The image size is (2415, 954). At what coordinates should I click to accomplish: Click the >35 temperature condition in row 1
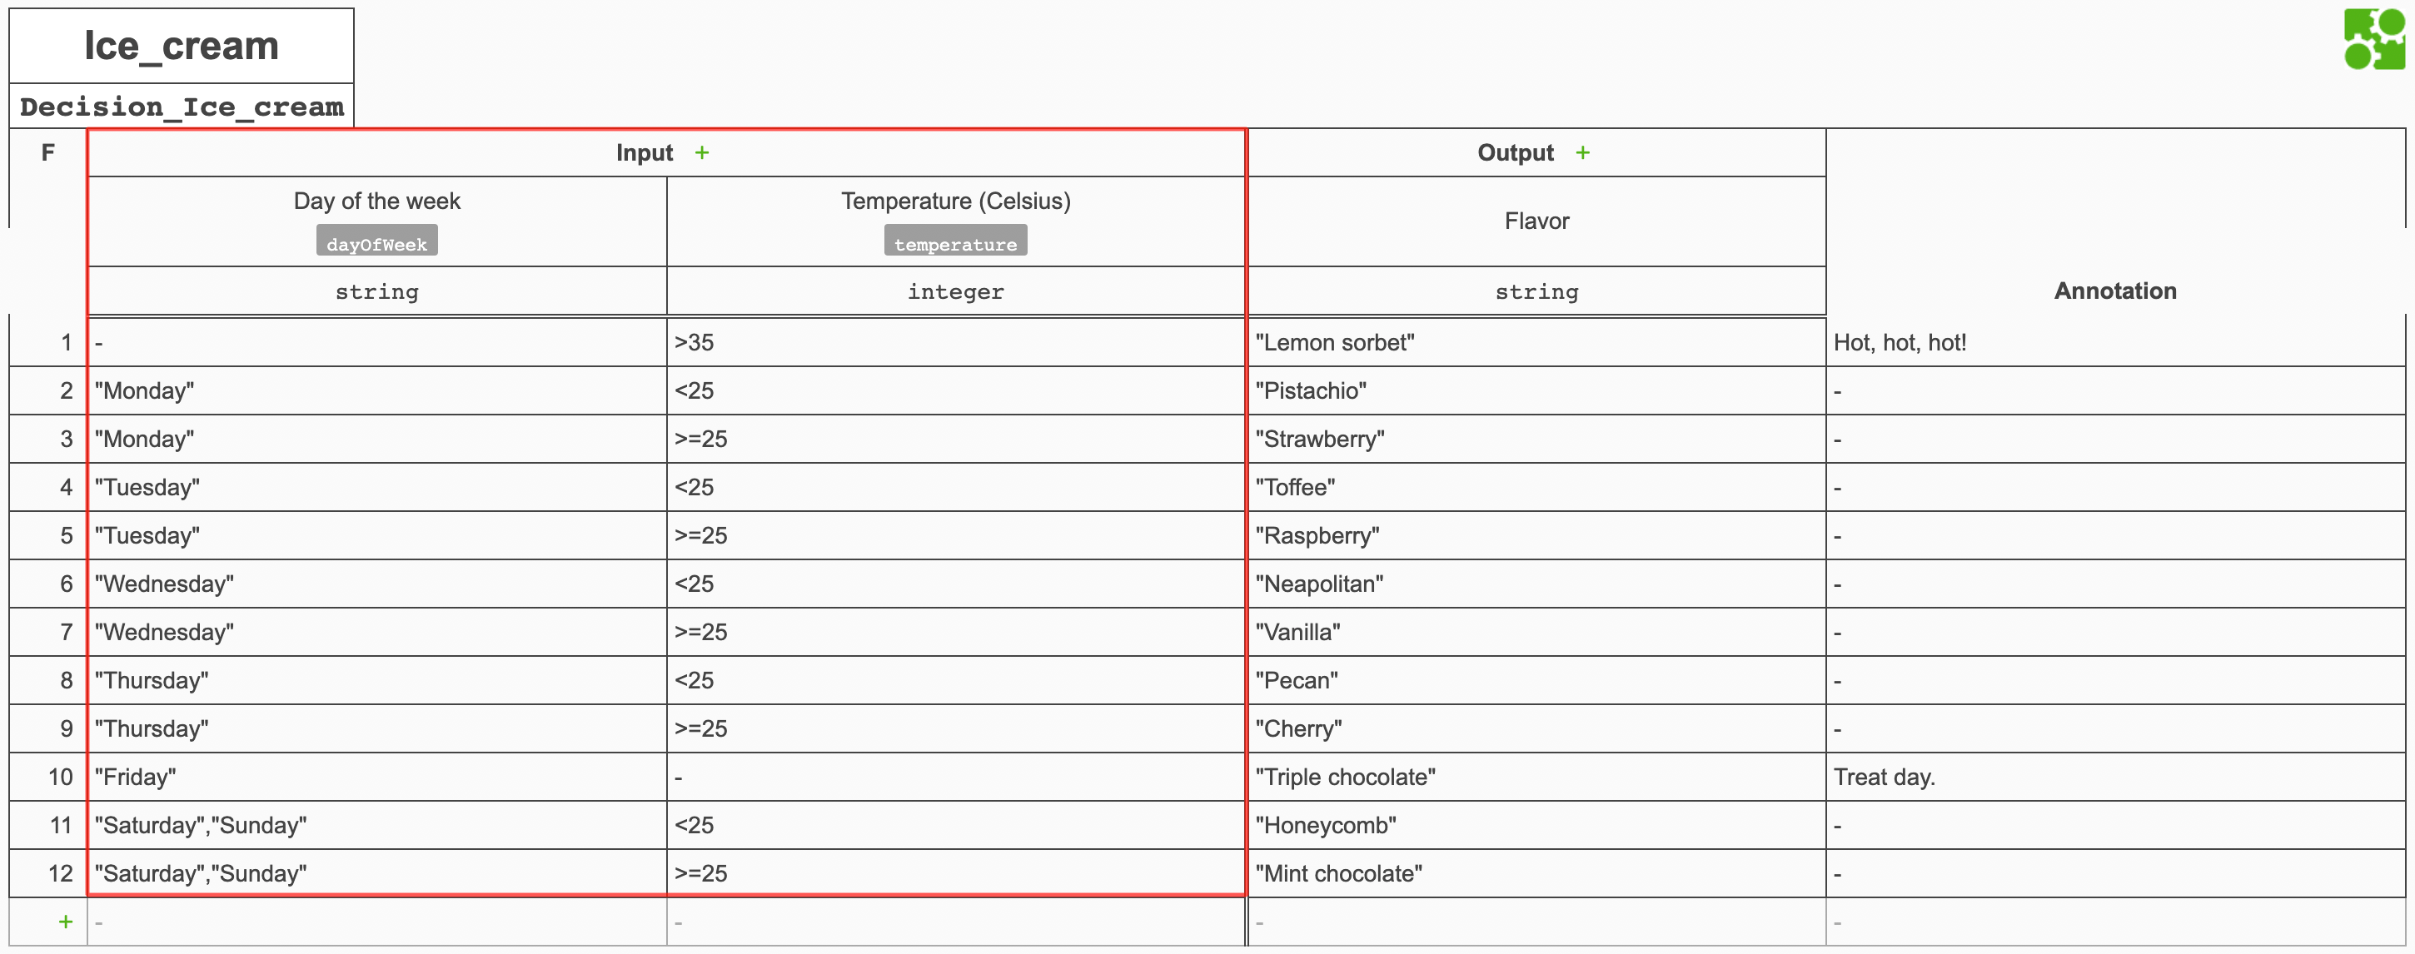tap(695, 342)
